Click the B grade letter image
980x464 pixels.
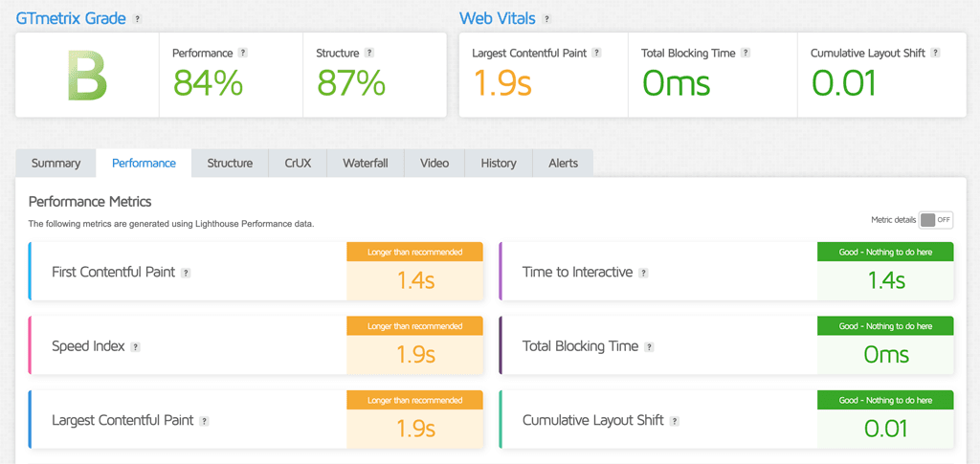click(x=86, y=77)
